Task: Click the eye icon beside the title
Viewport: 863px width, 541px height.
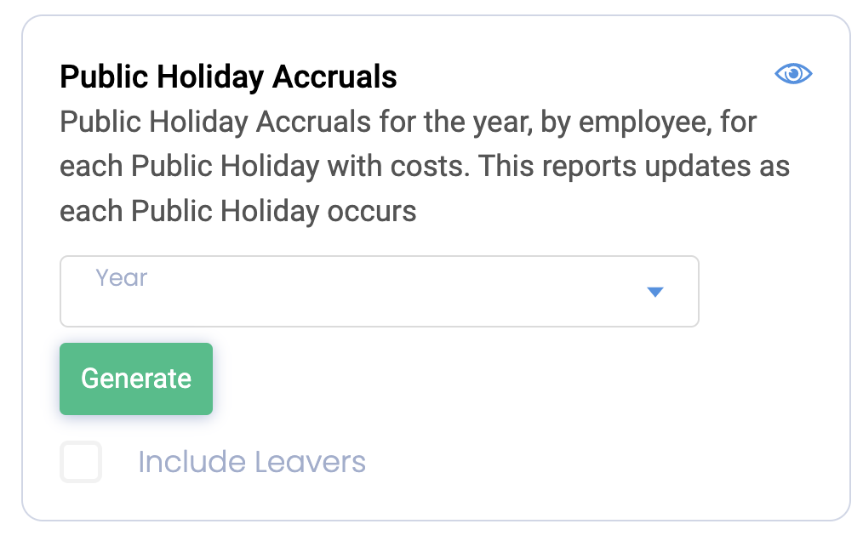Action: (793, 75)
